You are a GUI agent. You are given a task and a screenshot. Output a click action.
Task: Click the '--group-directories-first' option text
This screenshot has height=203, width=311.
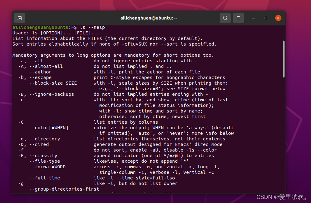click(64, 189)
